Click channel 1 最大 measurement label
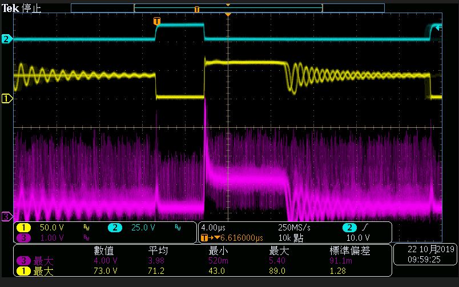Viewport: 459px width, 287px height. pos(43,271)
